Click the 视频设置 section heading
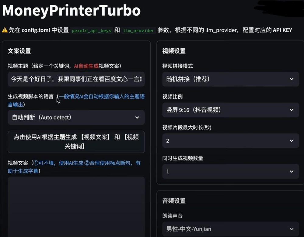The image size is (304, 237). tap(174, 51)
